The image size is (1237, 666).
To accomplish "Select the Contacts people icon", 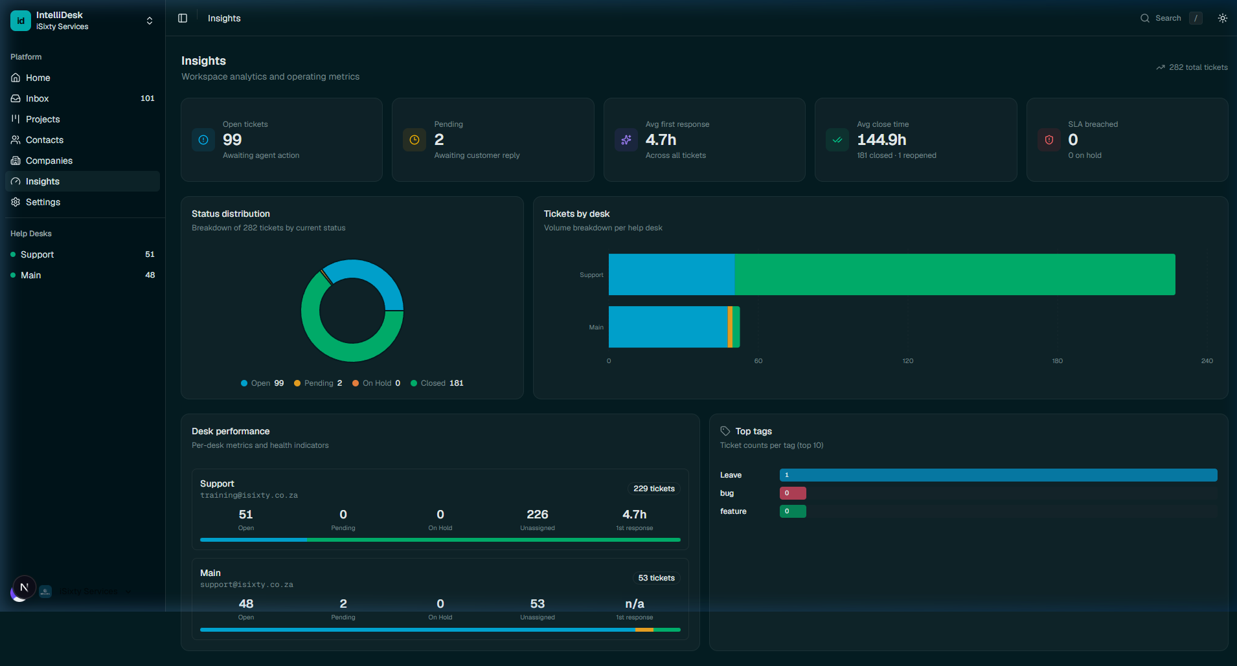I will click(16, 140).
